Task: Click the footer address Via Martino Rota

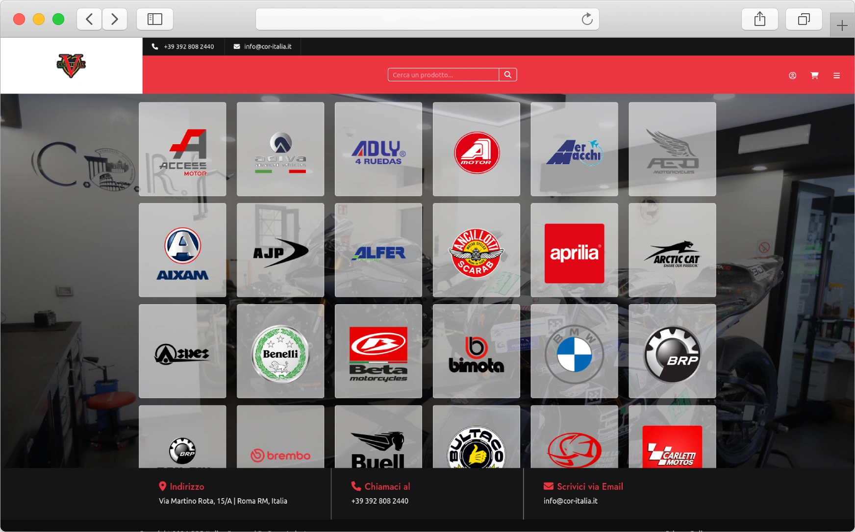Action: click(x=223, y=501)
